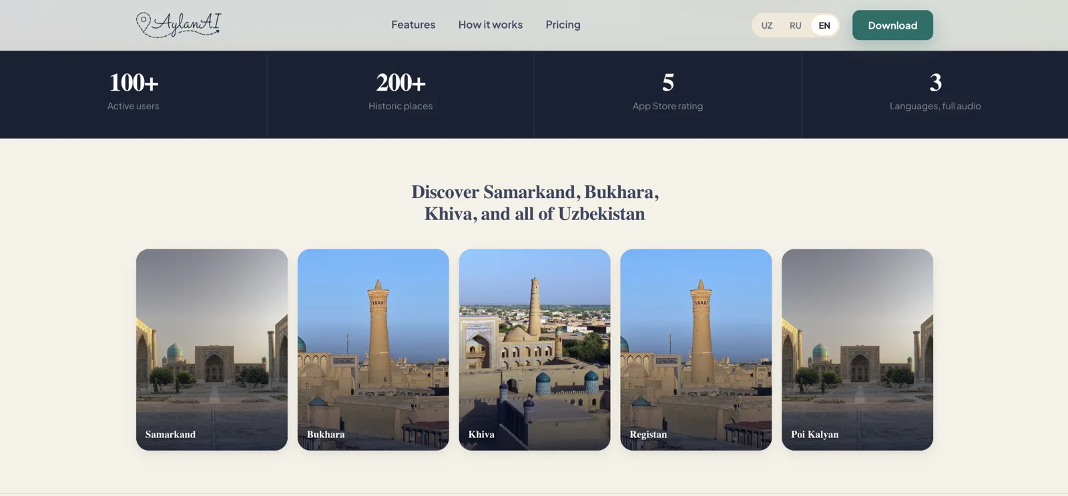Open the Features nav link
Screen dimensions: 1068x496
pos(413,25)
